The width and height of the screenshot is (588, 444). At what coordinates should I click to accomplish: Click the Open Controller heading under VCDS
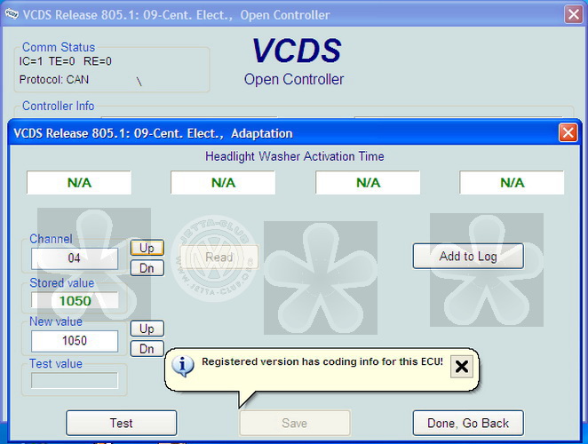tap(294, 80)
